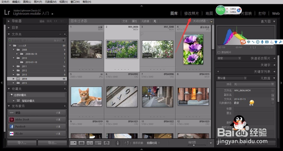The image size is (283, 151).
Task: Open the Filters Off dropdown
Action: pos(200,21)
